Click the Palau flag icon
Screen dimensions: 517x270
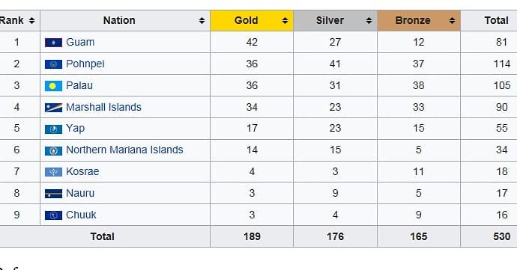(53, 86)
